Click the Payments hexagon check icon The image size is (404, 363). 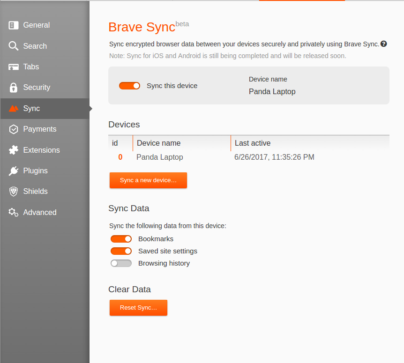(14, 129)
